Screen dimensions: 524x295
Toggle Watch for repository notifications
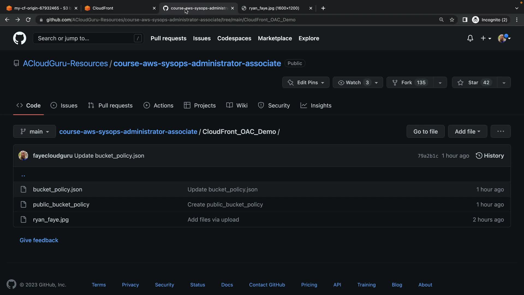pyautogui.click(x=353, y=82)
